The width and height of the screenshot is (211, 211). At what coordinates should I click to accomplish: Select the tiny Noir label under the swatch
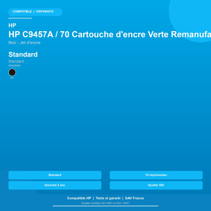tap(12, 78)
